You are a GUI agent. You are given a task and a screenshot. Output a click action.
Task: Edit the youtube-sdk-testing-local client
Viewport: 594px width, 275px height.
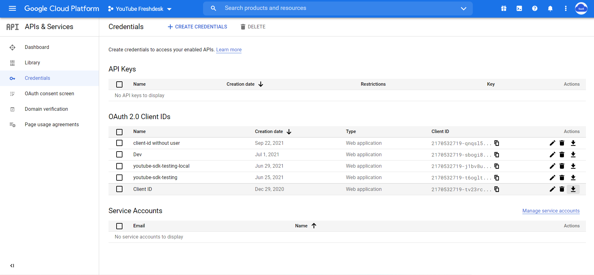[x=552, y=166]
